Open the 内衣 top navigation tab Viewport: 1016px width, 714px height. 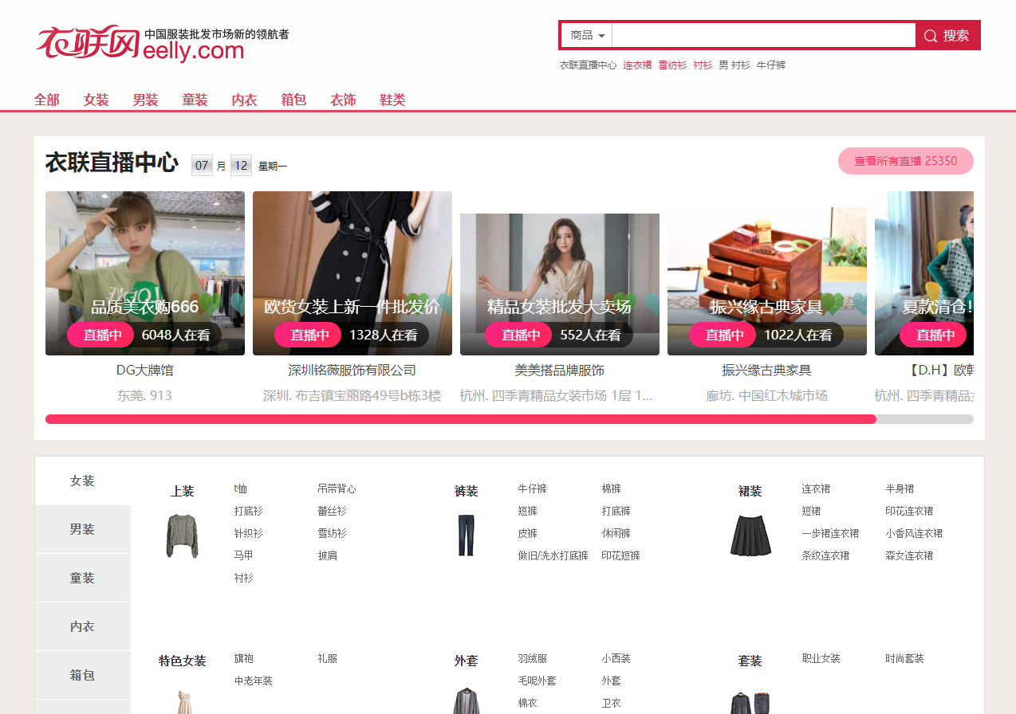245,100
